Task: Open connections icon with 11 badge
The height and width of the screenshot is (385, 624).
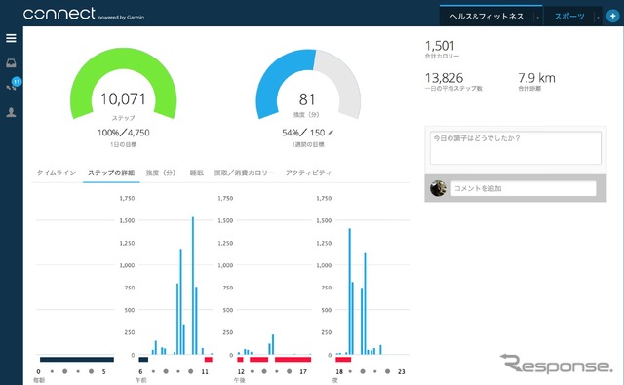Action: coord(13,85)
